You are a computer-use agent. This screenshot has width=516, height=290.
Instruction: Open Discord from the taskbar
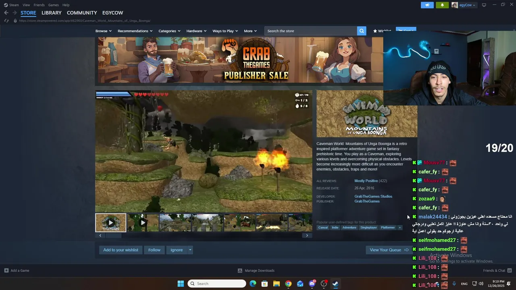click(x=312, y=284)
